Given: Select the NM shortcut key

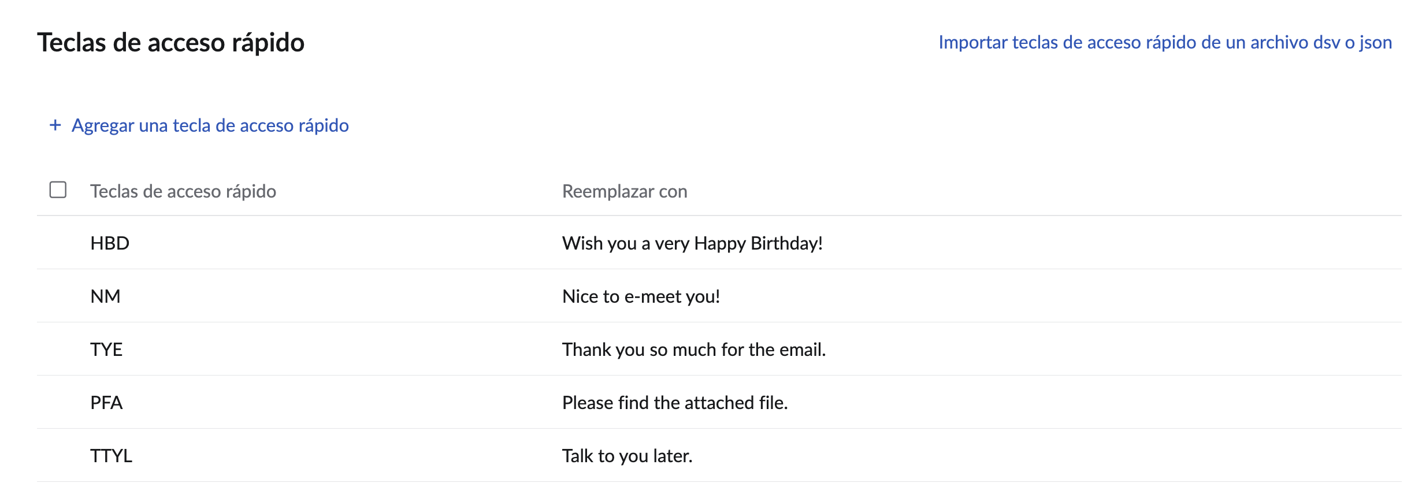Looking at the screenshot, I should (106, 296).
